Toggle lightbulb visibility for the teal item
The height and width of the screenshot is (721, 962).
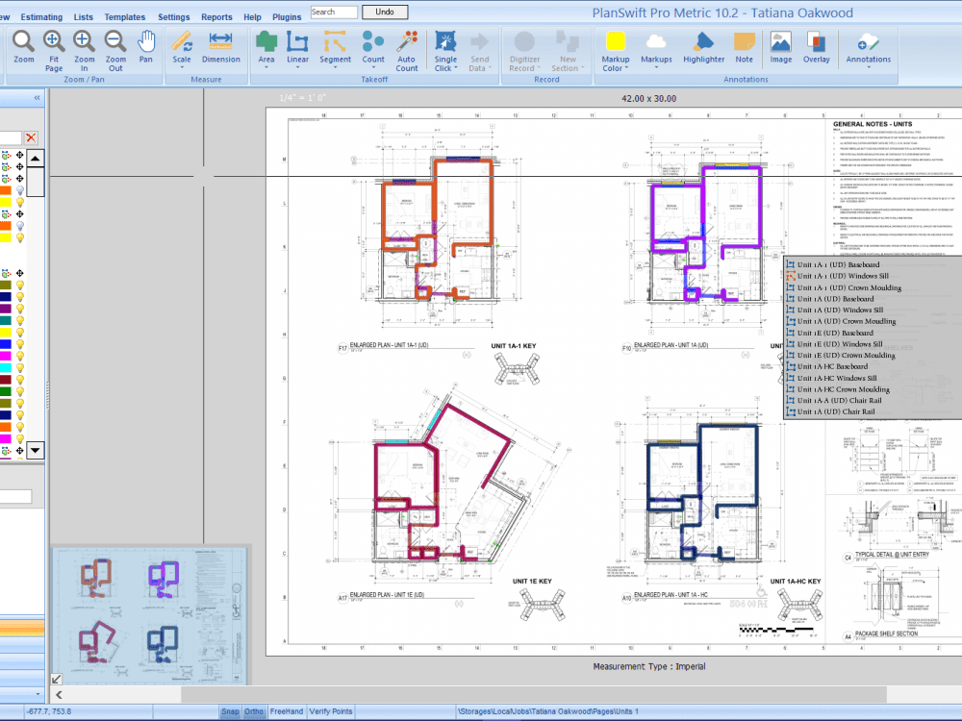tap(19, 321)
